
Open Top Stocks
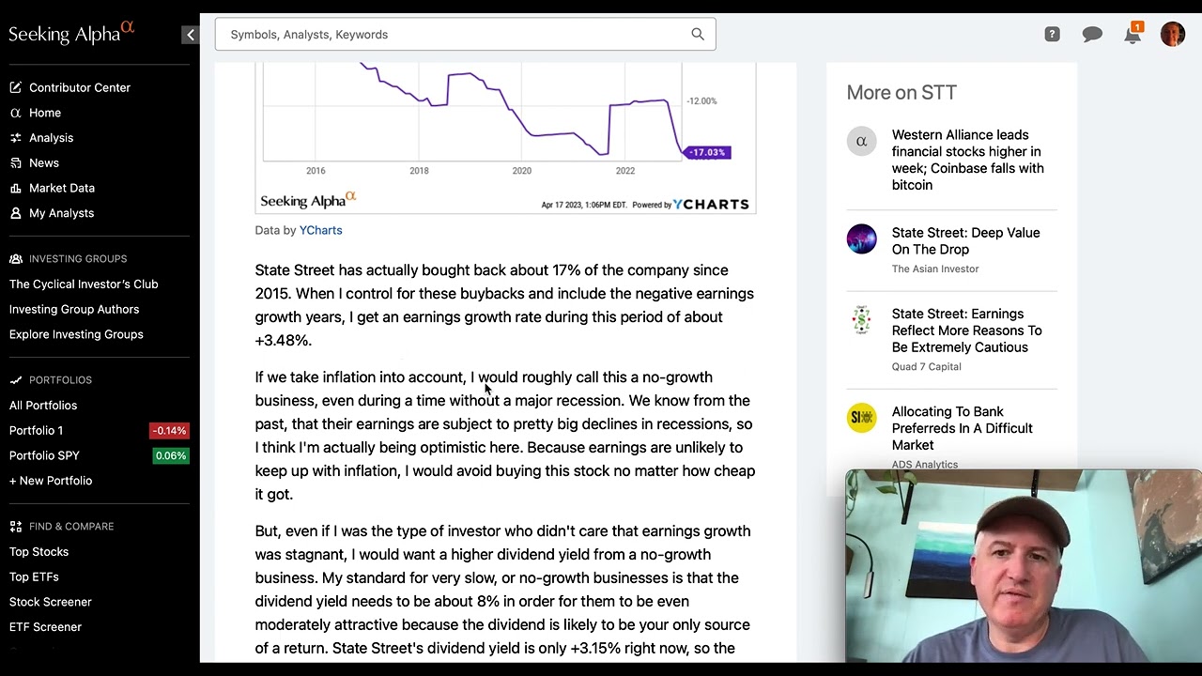(x=39, y=552)
